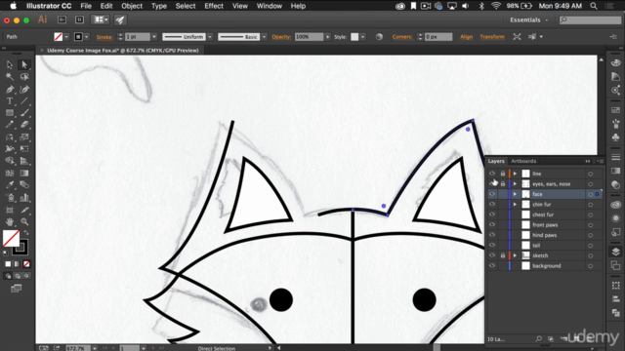
Task: Open the Uniform width profile dropdown
Action: tap(210, 37)
